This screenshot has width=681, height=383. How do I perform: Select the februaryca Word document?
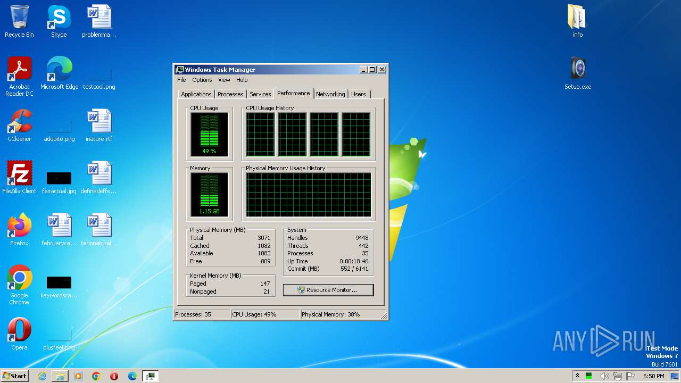tap(59, 230)
